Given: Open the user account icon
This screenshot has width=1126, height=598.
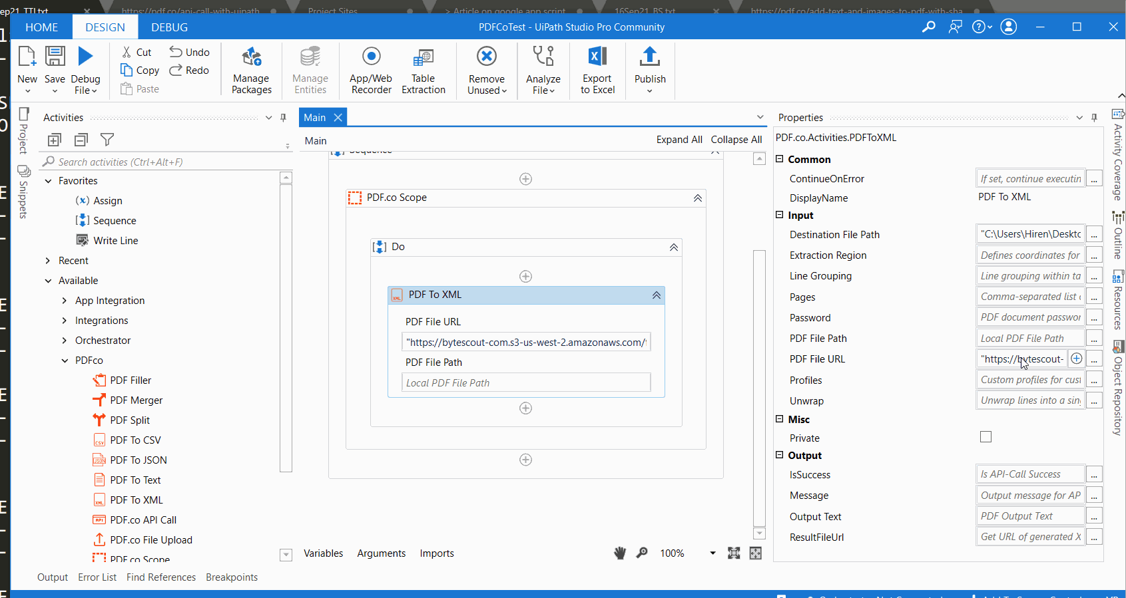Looking at the screenshot, I should click(x=1009, y=27).
